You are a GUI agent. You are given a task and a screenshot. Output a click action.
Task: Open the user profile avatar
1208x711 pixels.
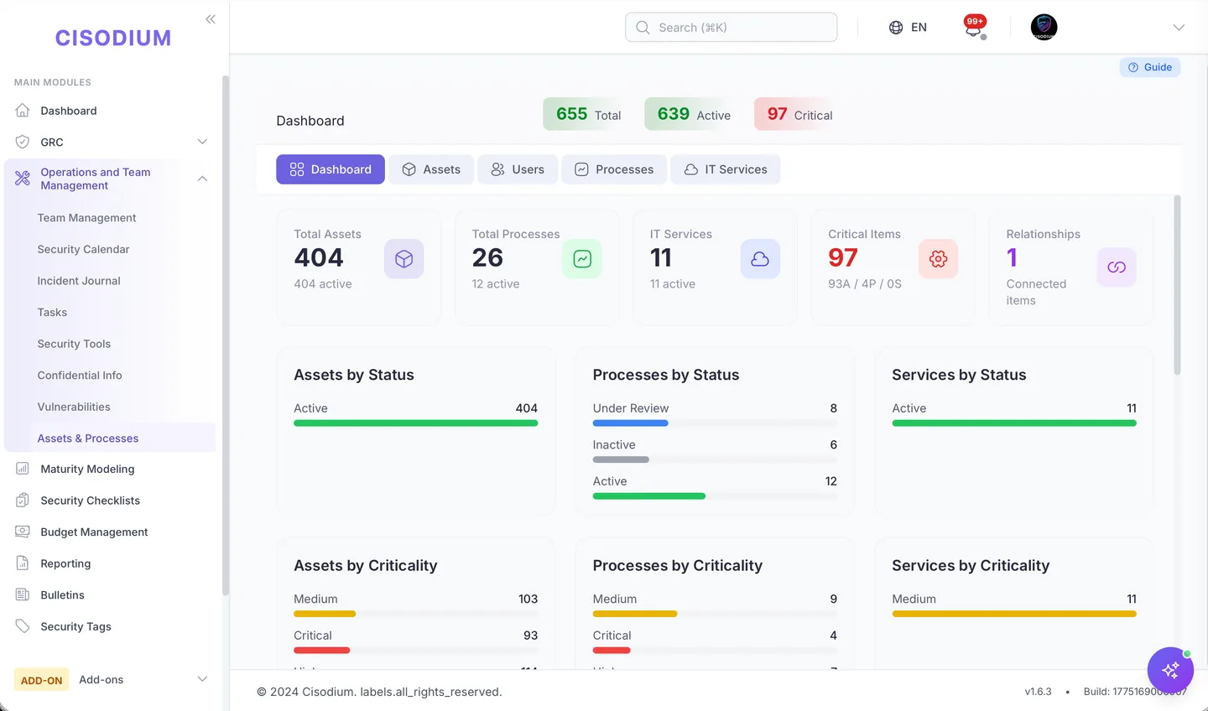(1044, 28)
